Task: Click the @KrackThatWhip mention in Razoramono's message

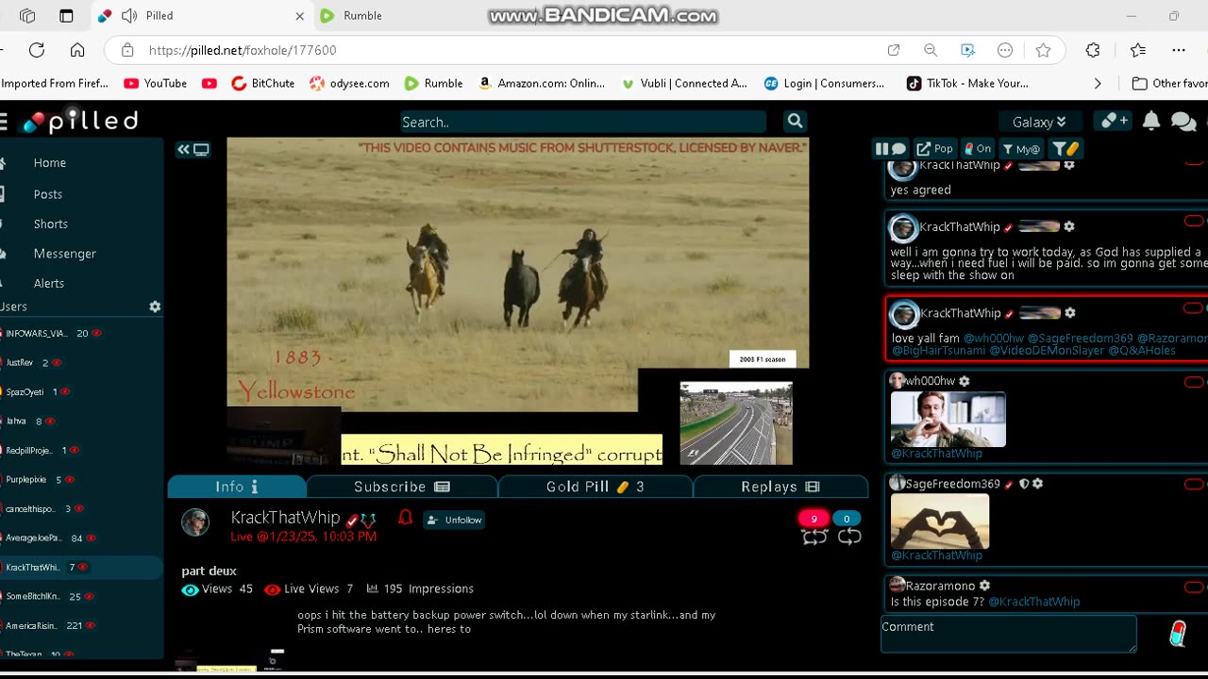Action: [x=1034, y=602]
